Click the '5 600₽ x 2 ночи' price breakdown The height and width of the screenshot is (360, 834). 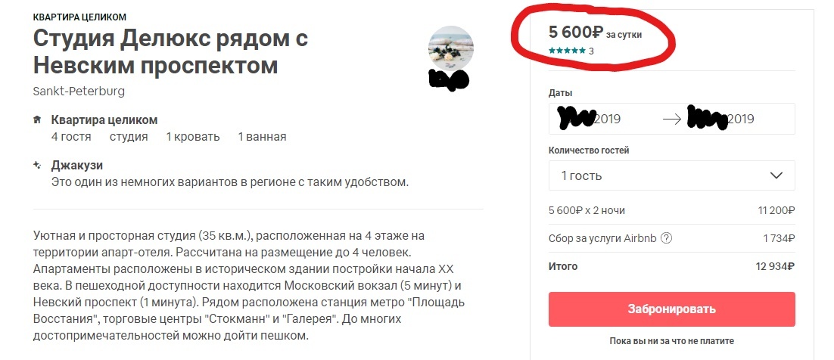coord(587,210)
